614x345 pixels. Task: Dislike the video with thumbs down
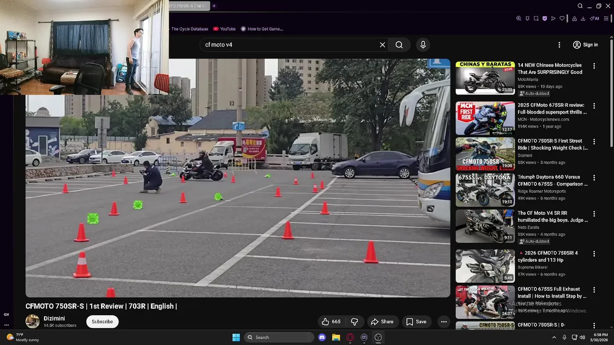click(354, 322)
